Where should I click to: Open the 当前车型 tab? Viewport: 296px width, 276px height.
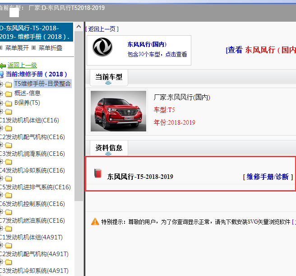(x=109, y=77)
